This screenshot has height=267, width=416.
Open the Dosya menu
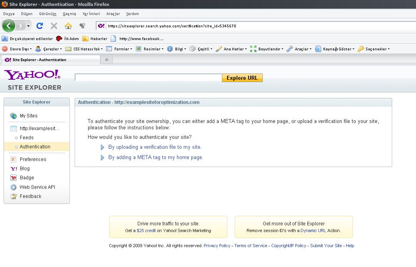[9, 14]
